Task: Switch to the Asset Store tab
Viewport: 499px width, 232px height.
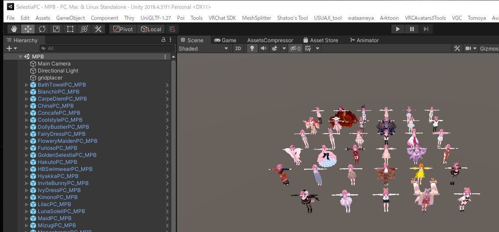Action: point(321,40)
